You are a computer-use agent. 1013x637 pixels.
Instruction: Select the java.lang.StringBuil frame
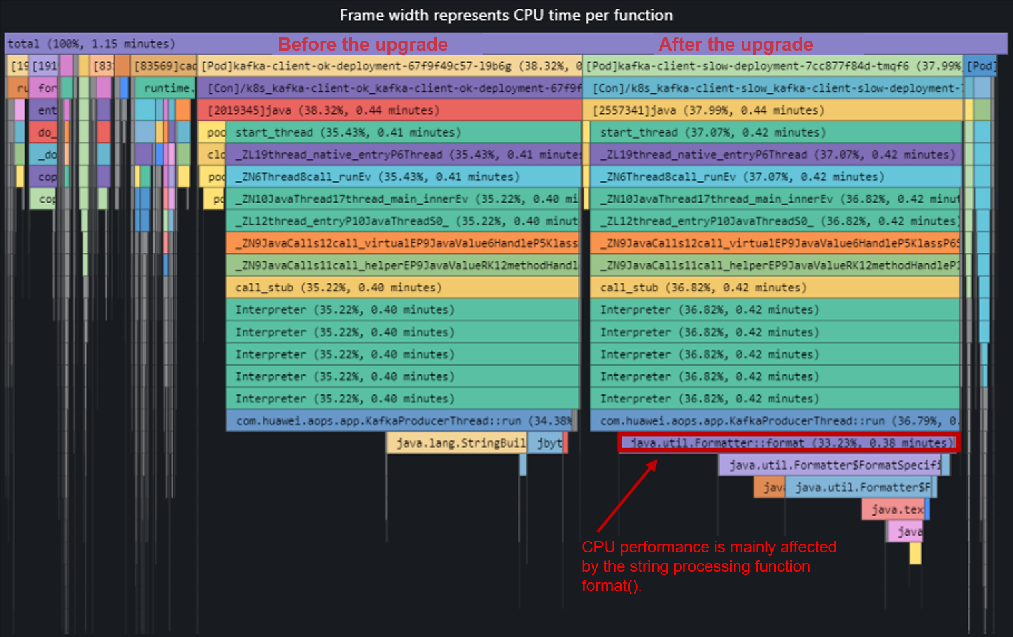coord(456,443)
